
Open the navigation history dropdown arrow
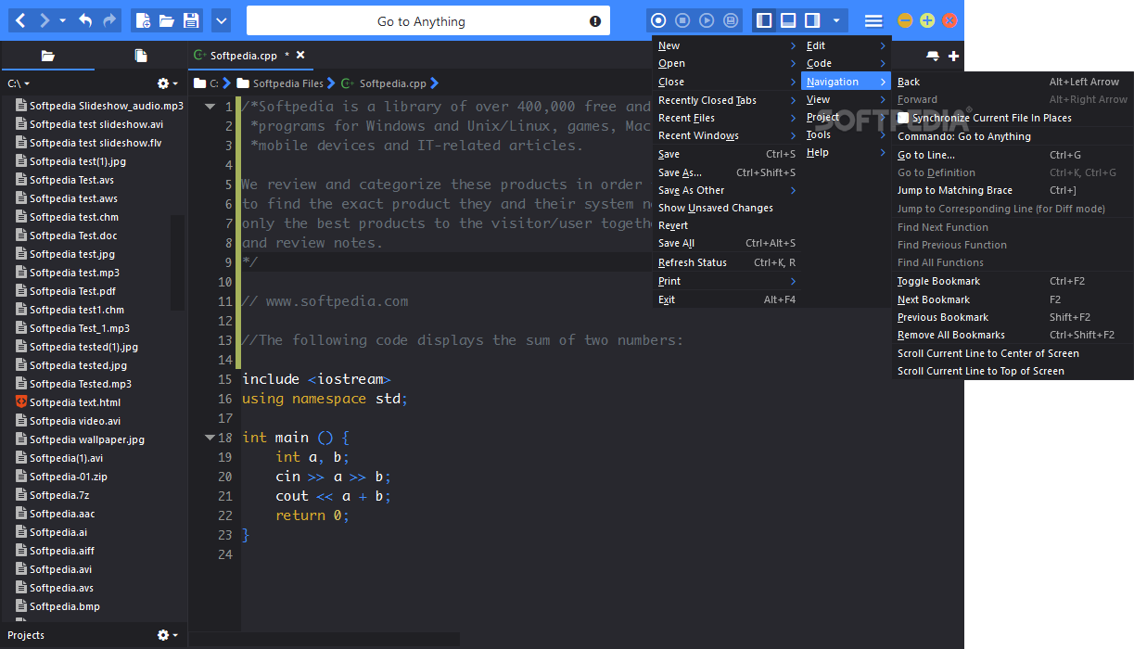tap(62, 20)
